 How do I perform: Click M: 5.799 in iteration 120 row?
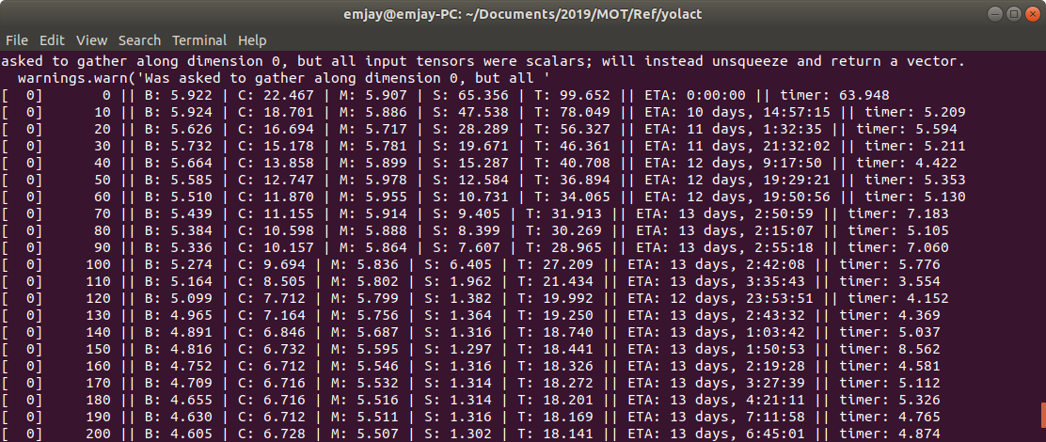tap(365, 299)
